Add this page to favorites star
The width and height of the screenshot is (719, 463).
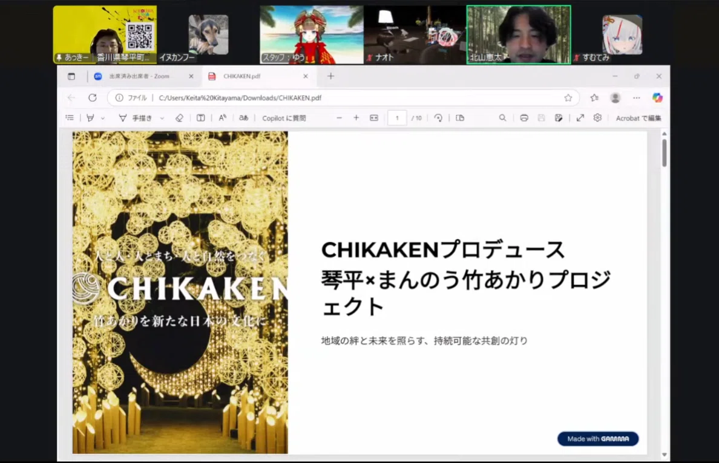point(568,97)
